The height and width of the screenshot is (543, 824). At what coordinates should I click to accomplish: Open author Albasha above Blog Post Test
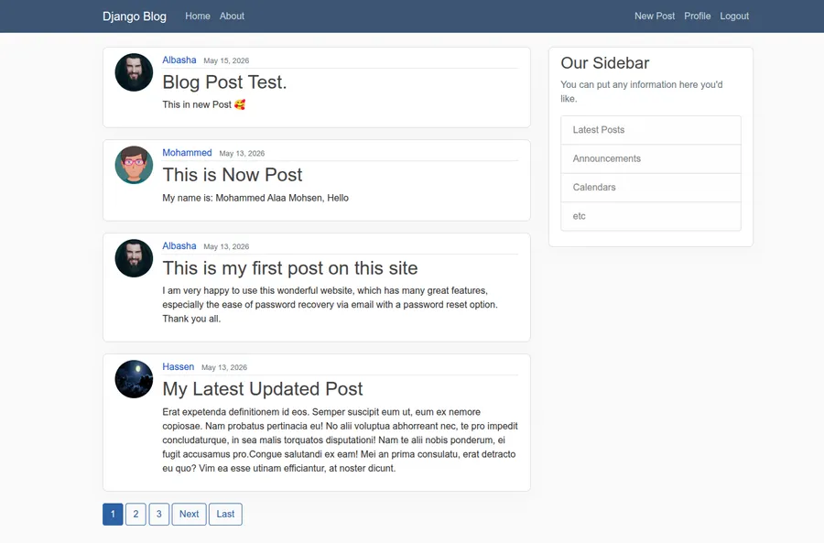tap(179, 60)
